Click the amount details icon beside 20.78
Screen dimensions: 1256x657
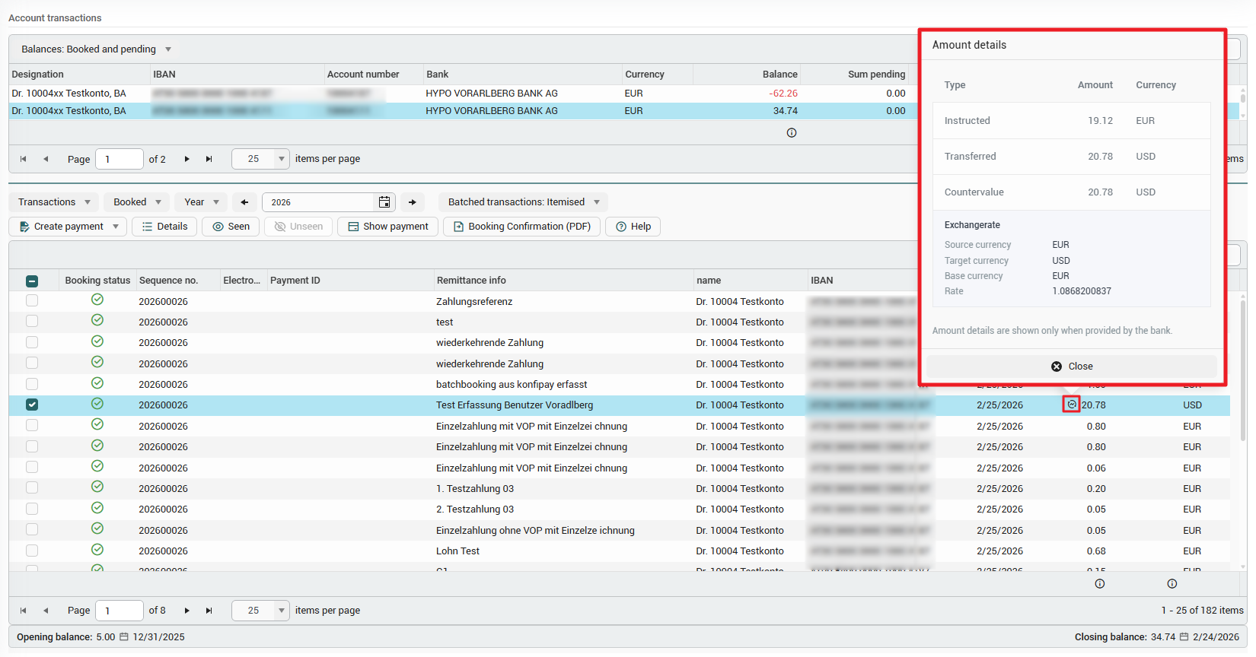(1071, 405)
